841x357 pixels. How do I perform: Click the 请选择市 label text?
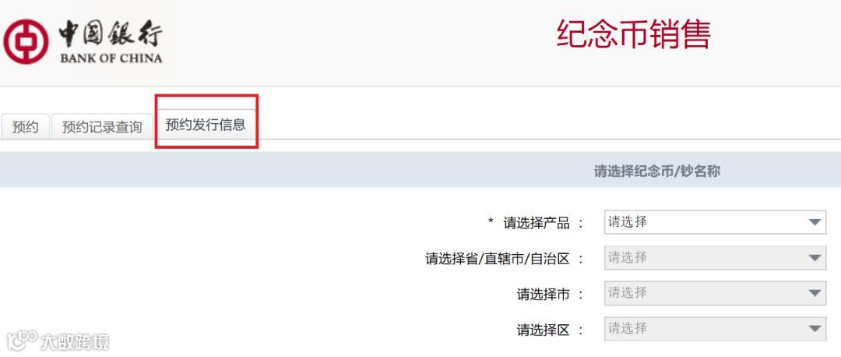point(544,294)
